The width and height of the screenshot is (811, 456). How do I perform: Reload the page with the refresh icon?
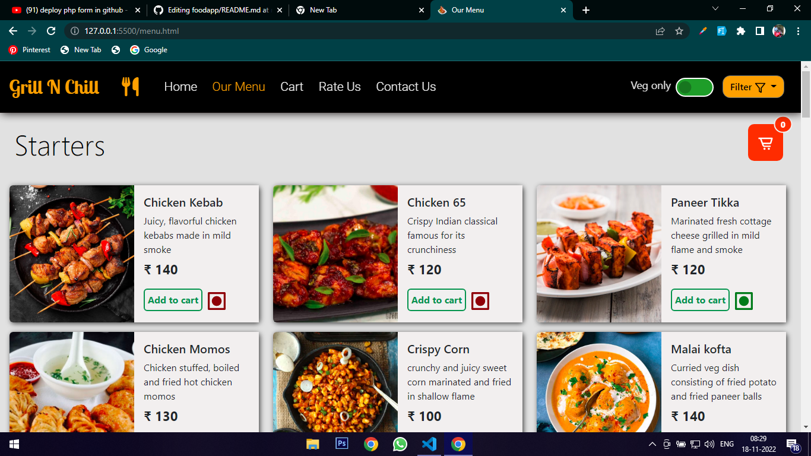point(50,31)
